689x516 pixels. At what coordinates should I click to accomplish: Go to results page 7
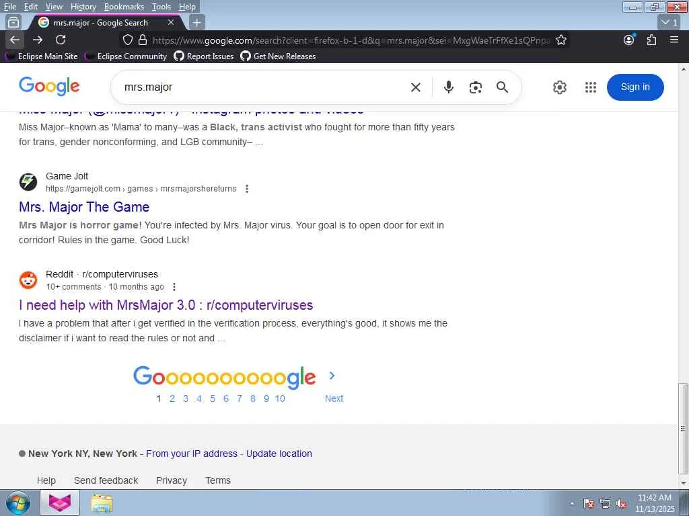(x=239, y=398)
